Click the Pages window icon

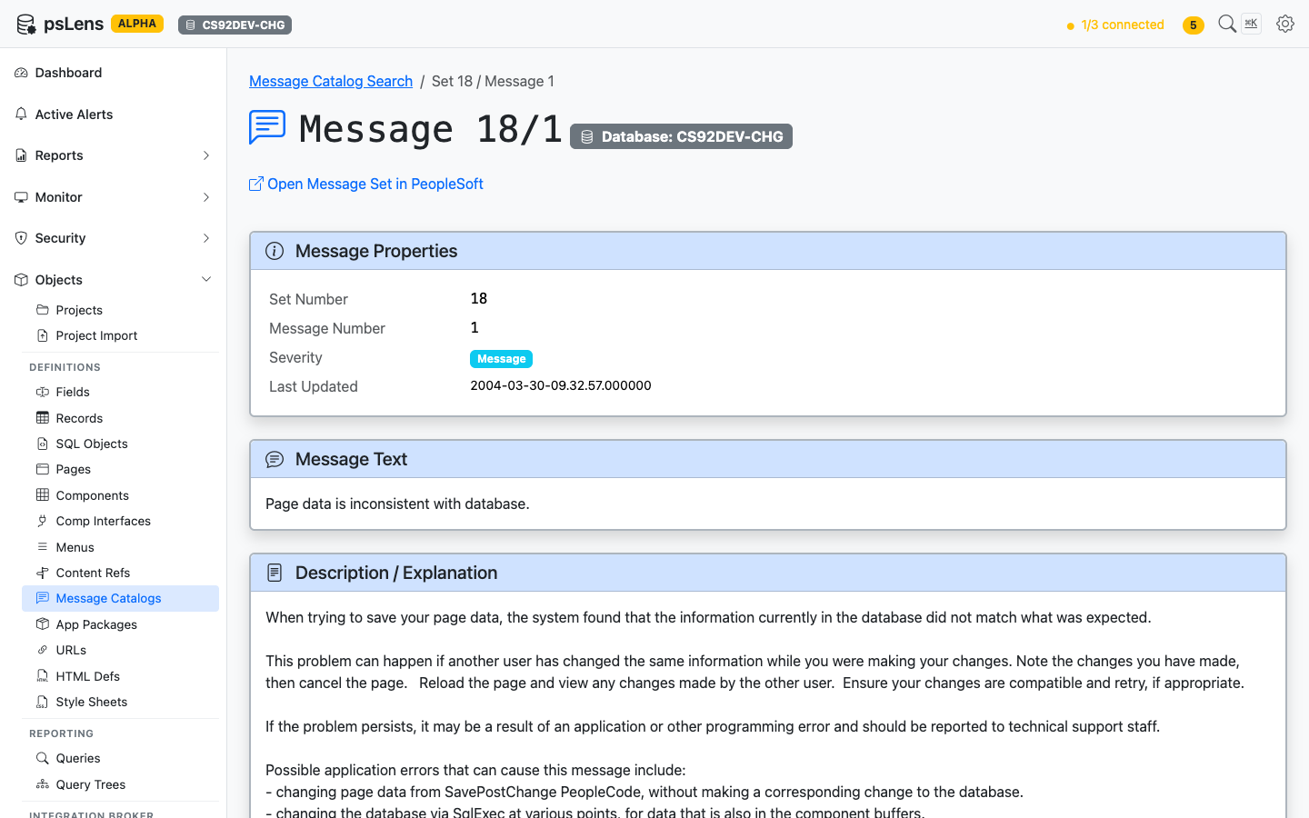click(43, 469)
